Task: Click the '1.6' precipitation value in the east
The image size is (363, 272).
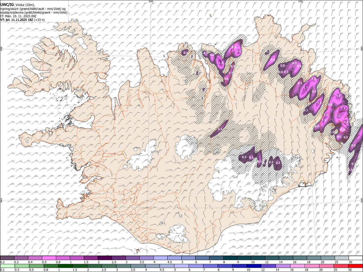Action: click(x=338, y=96)
